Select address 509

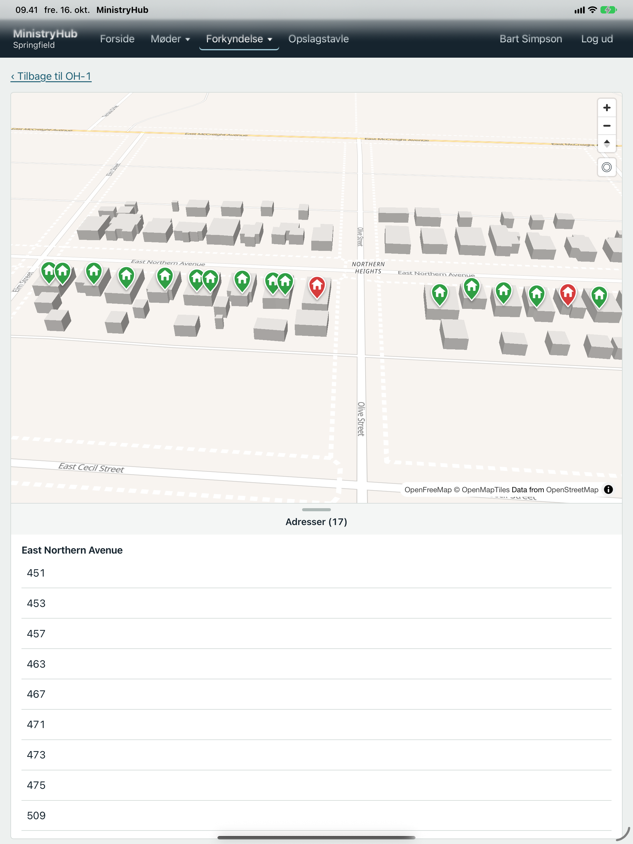[x=316, y=815]
